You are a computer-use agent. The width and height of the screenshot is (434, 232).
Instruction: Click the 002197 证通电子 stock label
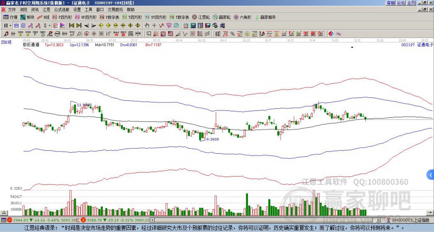pos(417,44)
